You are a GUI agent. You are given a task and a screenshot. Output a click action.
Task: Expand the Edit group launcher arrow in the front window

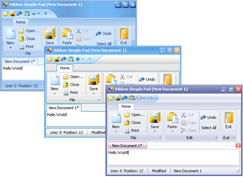pyautogui.click(x=216, y=138)
